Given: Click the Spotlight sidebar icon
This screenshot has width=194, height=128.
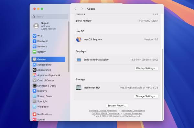Looking at the screenshot, I should (x=35, y=101).
